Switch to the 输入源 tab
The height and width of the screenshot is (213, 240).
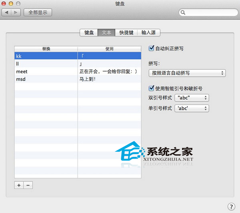coord(149,32)
